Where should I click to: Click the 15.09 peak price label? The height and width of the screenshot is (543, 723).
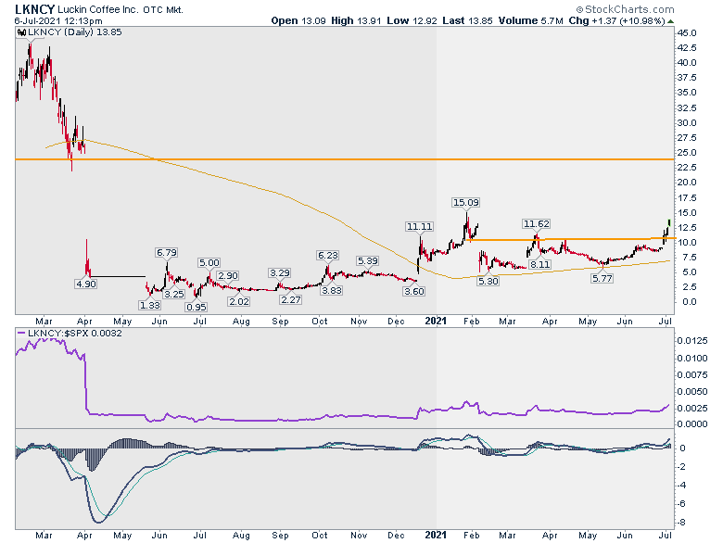465,202
